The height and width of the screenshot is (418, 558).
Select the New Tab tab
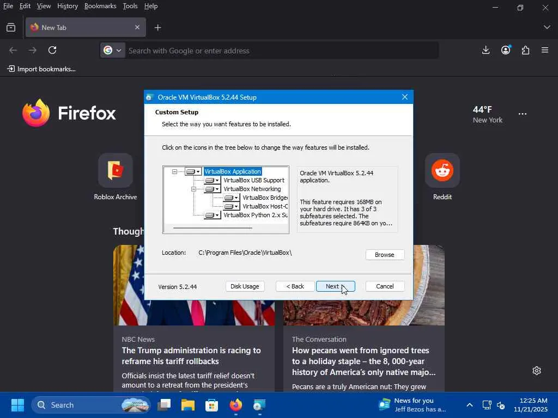coord(86,27)
